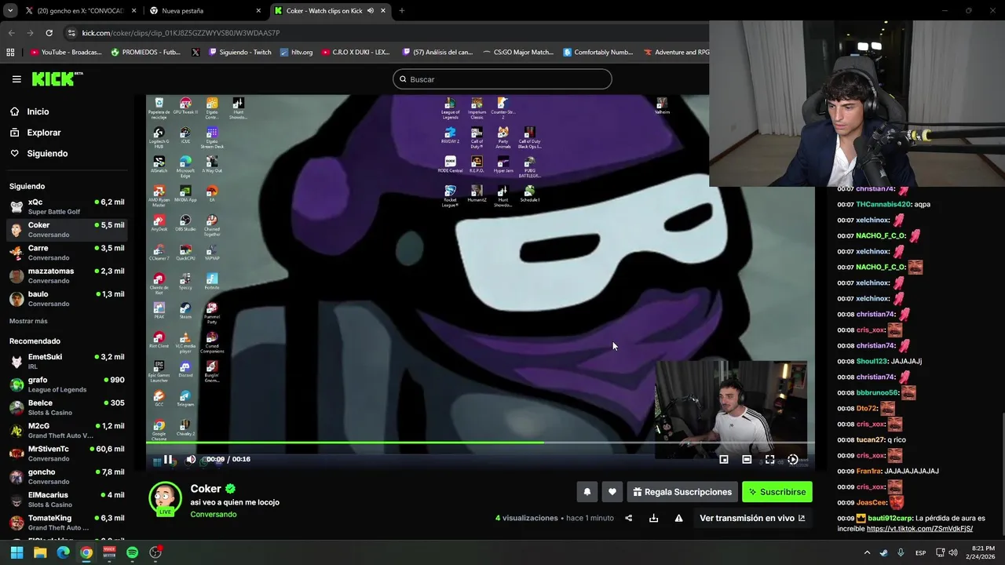
Task: Click the notification bell for Coker
Action: tap(587, 492)
